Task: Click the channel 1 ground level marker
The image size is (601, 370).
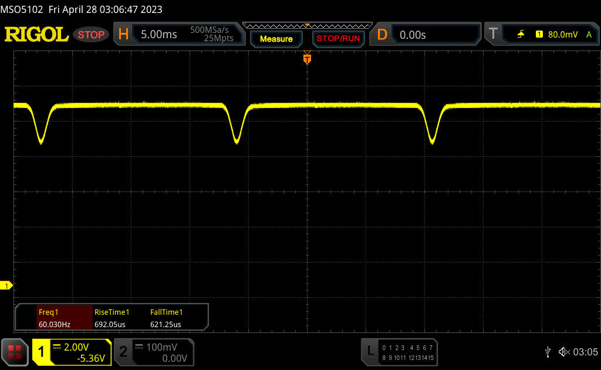Action: click(7, 285)
